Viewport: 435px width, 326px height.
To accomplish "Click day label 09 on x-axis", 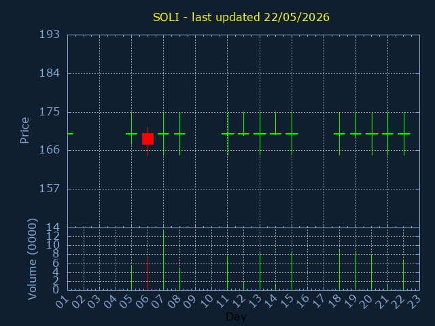I will 190,301.
